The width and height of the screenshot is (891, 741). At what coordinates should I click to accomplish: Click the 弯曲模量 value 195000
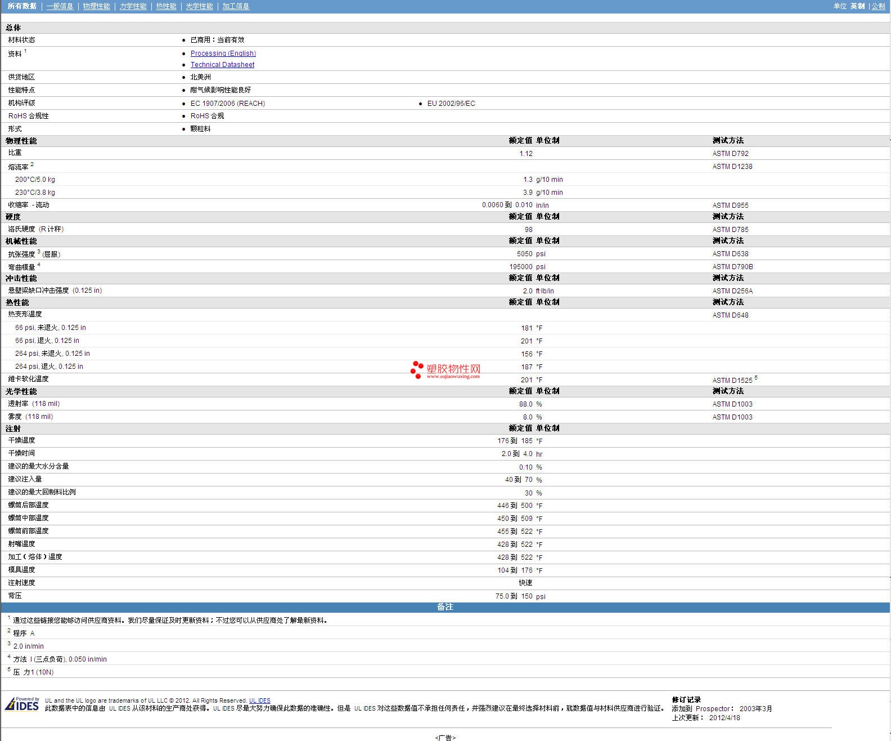521,267
